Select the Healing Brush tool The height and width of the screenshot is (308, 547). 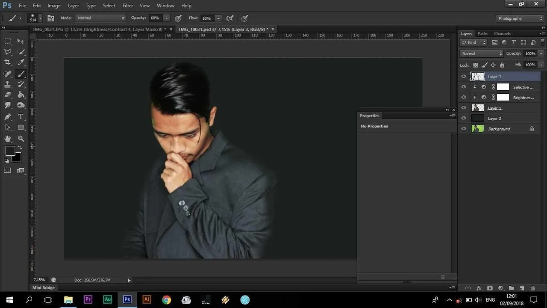[x=8, y=74]
